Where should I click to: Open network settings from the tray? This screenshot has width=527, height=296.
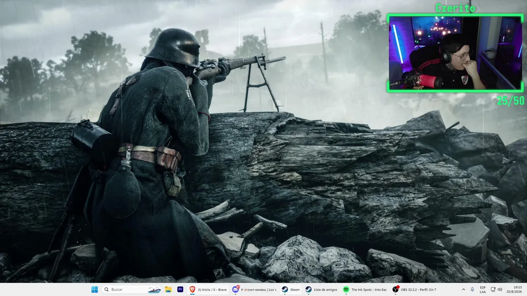(x=493, y=289)
